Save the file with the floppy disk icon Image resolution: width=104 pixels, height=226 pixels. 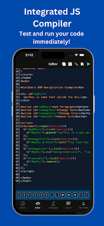click(70, 64)
